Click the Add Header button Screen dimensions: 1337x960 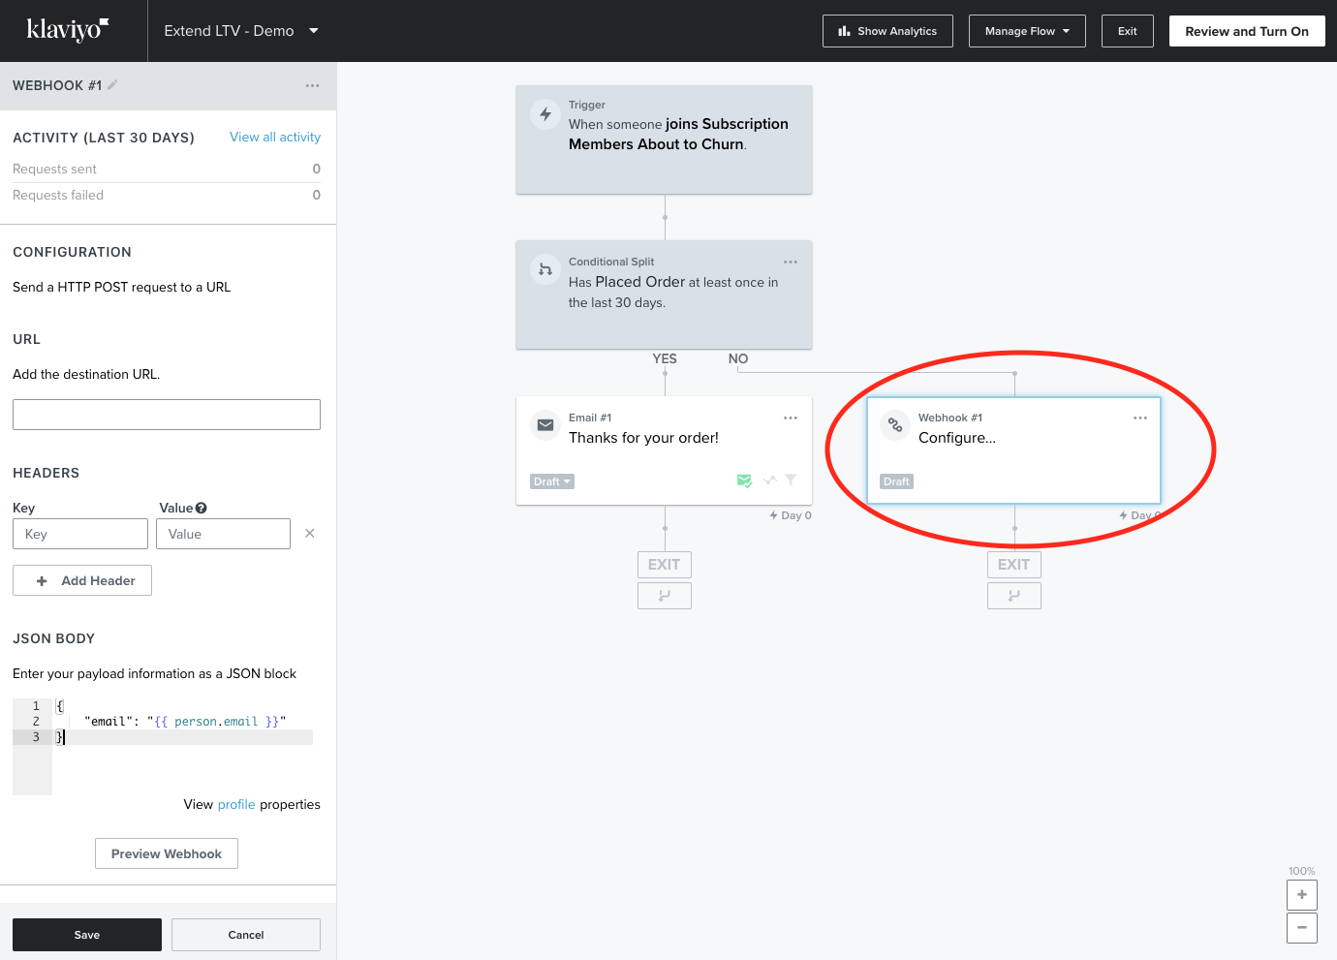click(82, 580)
